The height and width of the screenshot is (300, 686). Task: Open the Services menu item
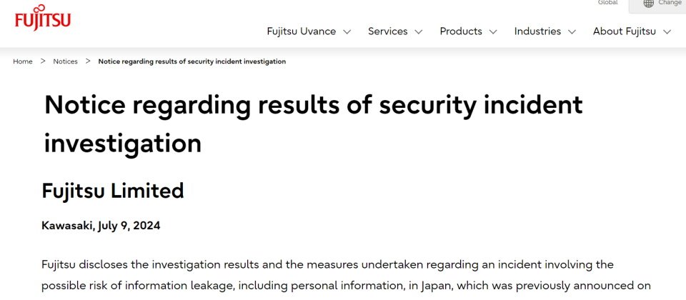387,31
